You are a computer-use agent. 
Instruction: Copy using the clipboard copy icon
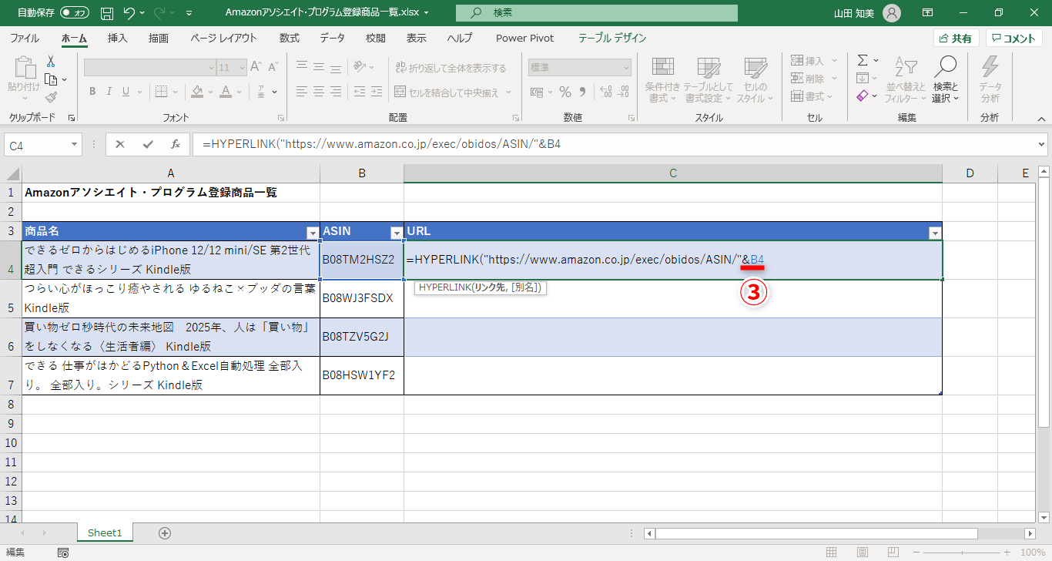pyautogui.click(x=51, y=79)
